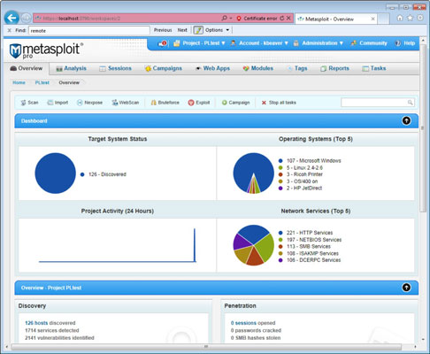Click the Target System Status pie chart

click(56, 173)
